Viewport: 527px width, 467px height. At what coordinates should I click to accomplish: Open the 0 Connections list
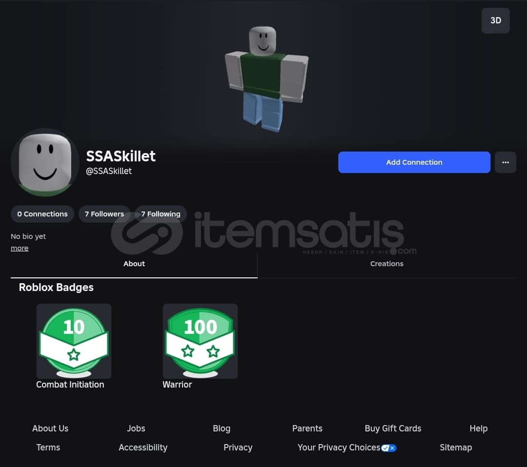tap(42, 214)
